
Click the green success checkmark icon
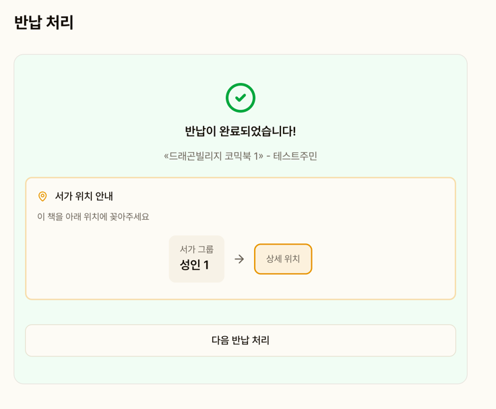point(241,98)
